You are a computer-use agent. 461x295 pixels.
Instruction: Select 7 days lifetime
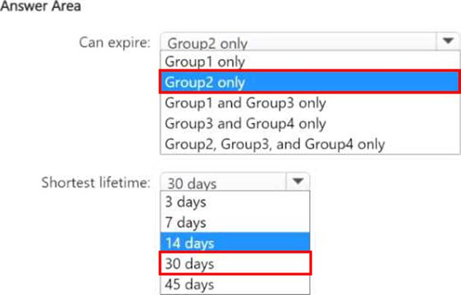tap(235, 222)
